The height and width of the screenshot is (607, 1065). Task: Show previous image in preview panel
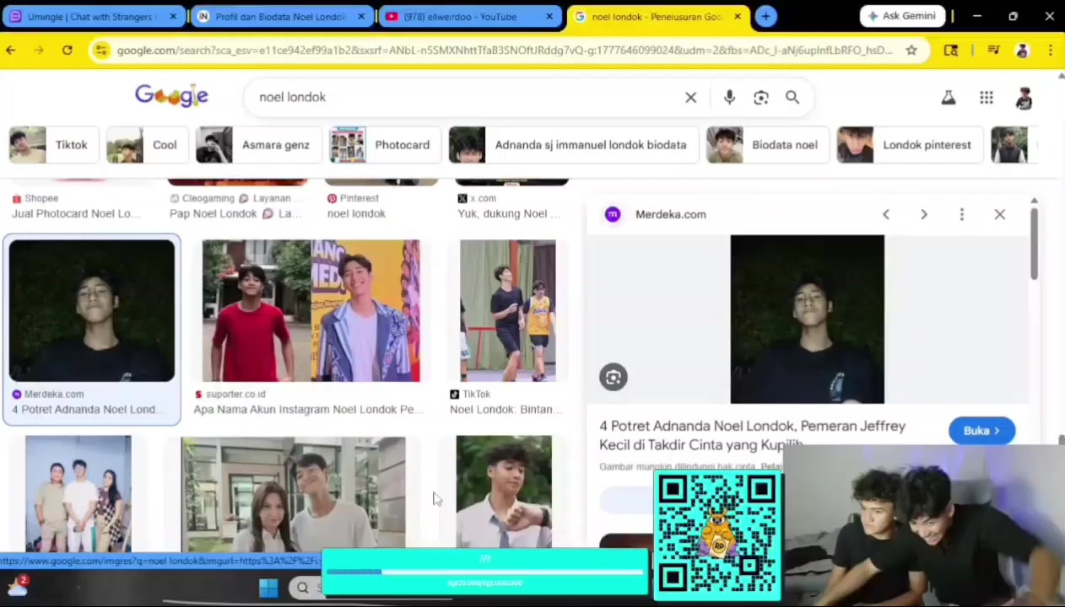886,214
